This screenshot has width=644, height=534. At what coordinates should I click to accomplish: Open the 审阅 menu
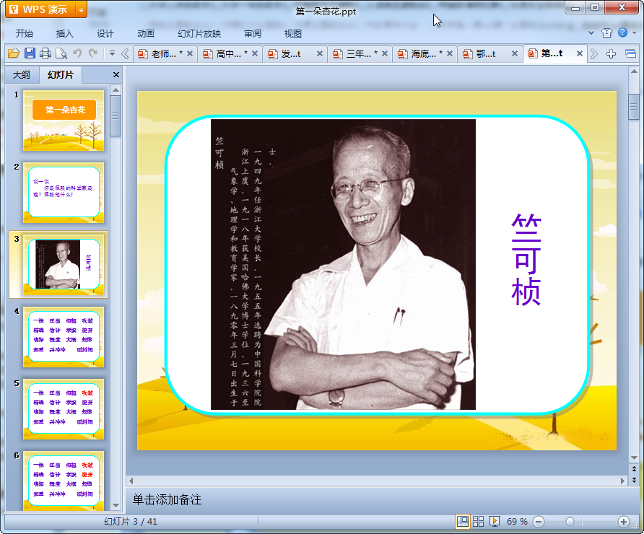click(x=253, y=34)
